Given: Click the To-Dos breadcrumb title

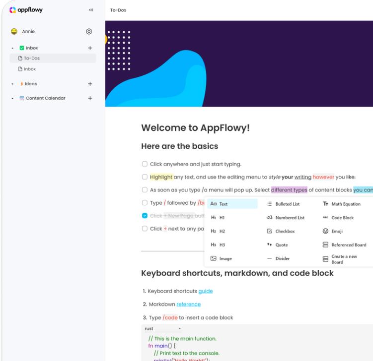Looking at the screenshot, I should coord(118,10).
